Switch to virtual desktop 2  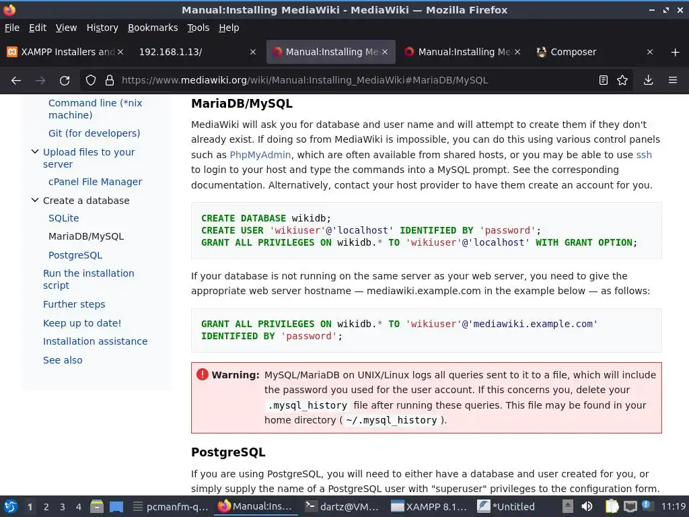(46, 507)
